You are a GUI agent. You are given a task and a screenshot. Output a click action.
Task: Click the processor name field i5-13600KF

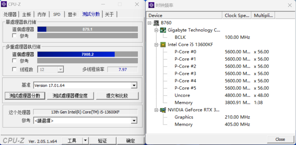pyautogui.click(x=85, y=112)
